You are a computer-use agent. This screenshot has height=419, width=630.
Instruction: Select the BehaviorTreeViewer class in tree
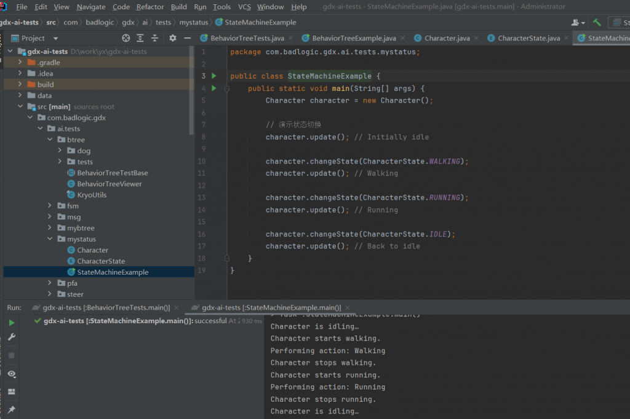tap(109, 184)
